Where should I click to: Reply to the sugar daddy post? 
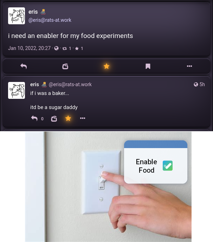click(x=34, y=119)
